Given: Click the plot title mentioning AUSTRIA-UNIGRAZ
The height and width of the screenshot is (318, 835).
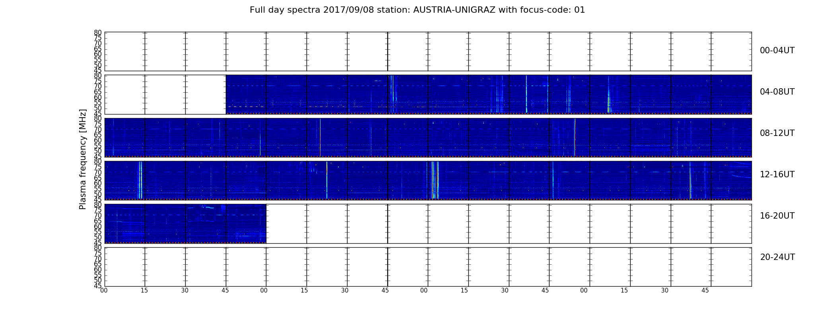Looking at the screenshot, I should point(417,10).
